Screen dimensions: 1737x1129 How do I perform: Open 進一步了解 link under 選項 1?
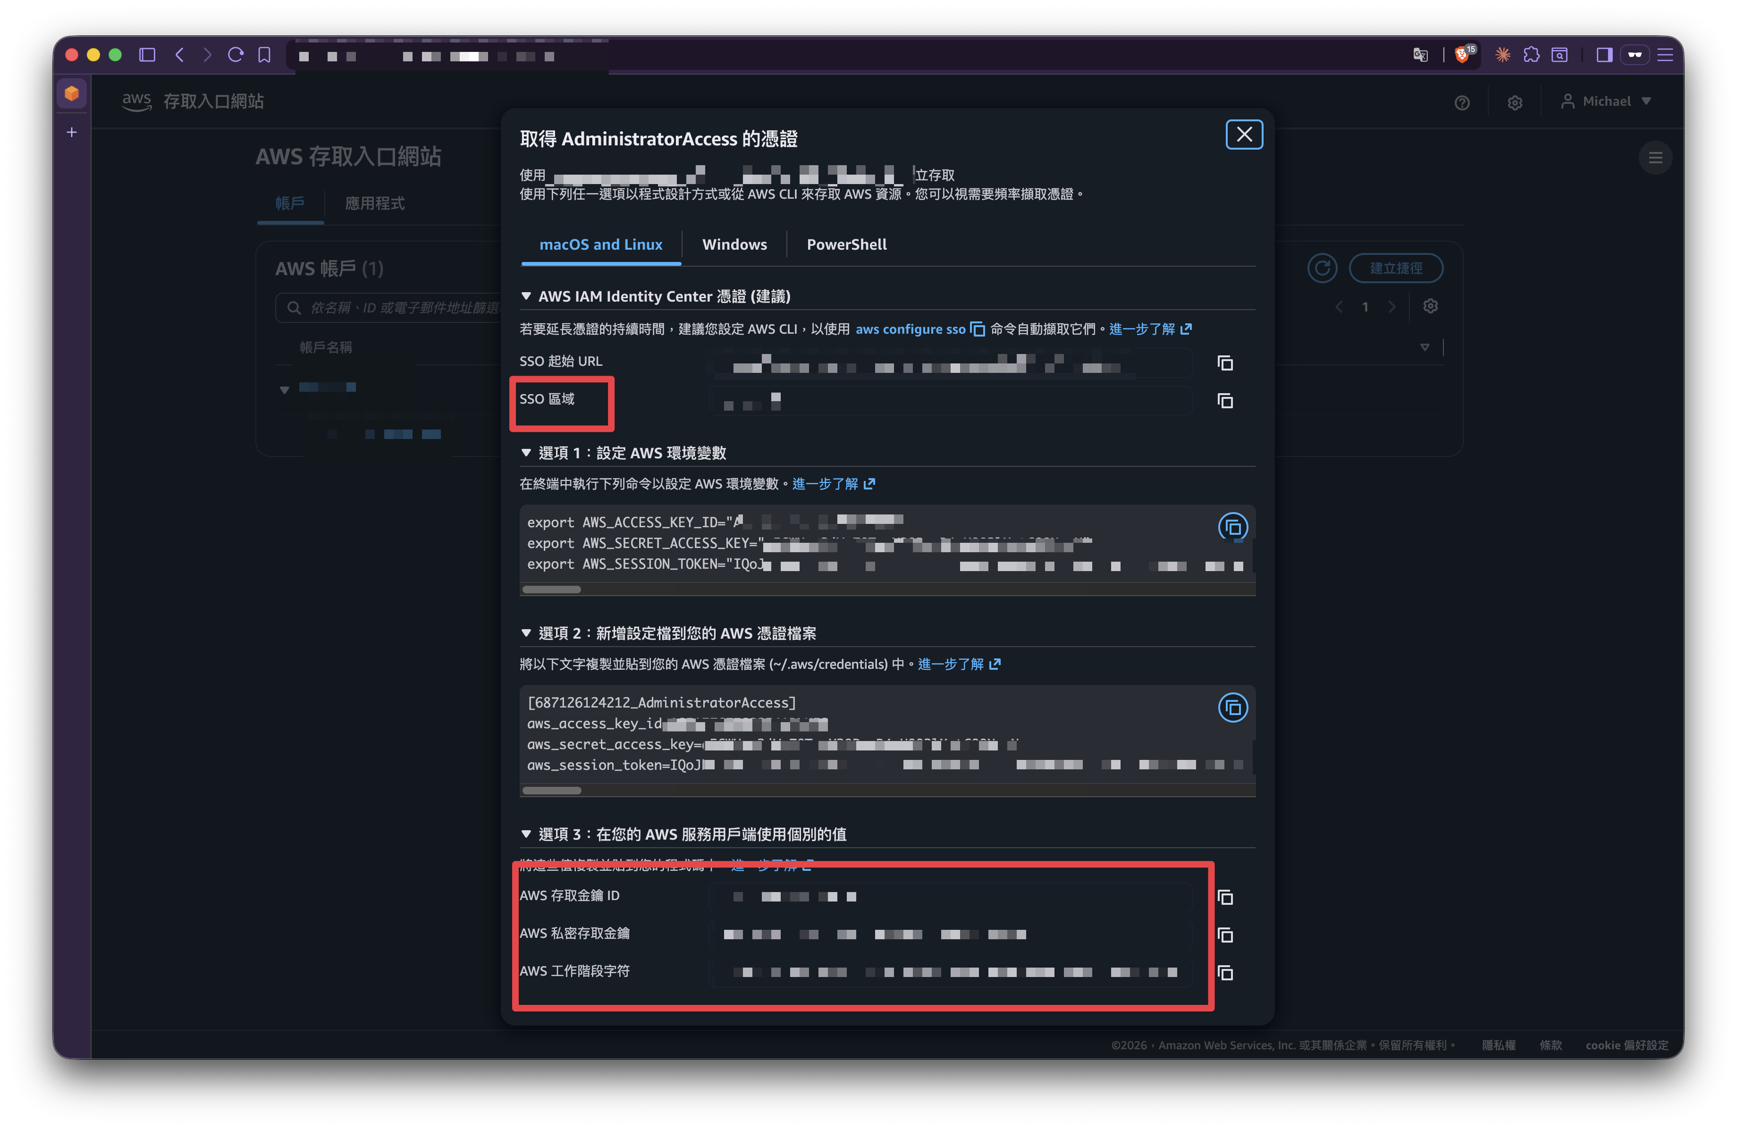[x=834, y=484]
